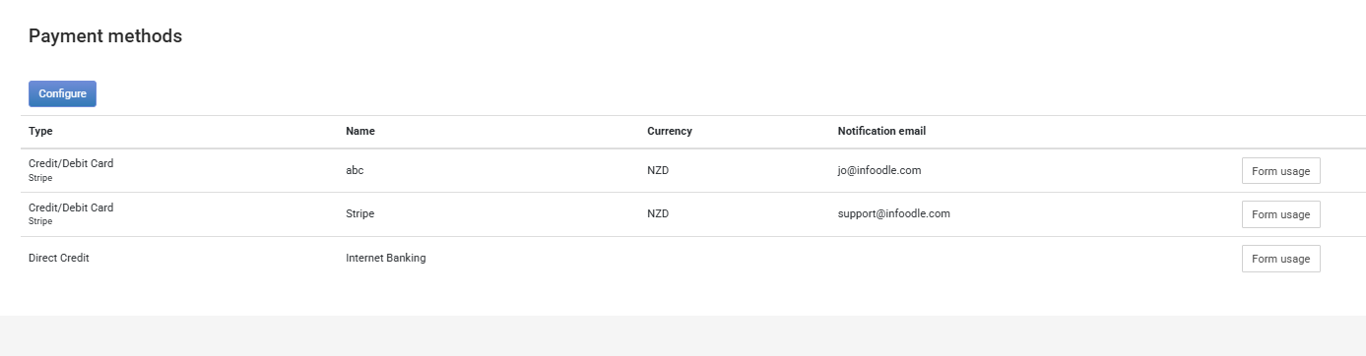This screenshot has height=356, width=1366.
Task: Click the Payment methods heading
Action: pyautogui.click(x=105, y=36)
